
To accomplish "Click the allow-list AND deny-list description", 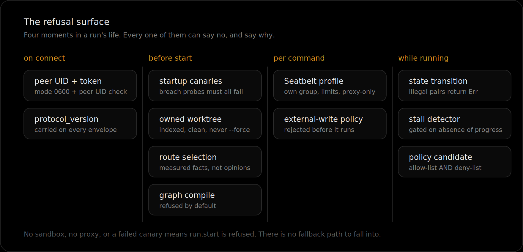I will click(445, 168).
